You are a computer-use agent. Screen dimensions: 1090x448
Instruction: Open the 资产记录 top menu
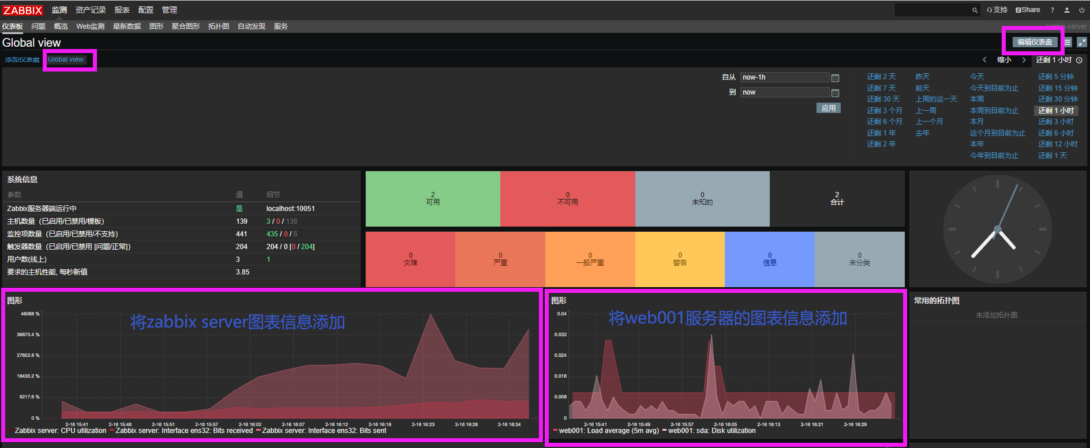pyautogui.click(x=91, y=10)
